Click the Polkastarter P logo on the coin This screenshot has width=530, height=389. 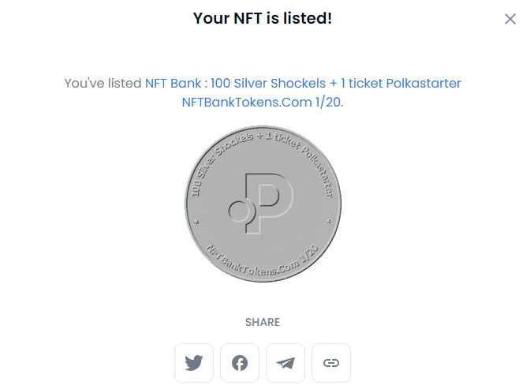(259, 204)
